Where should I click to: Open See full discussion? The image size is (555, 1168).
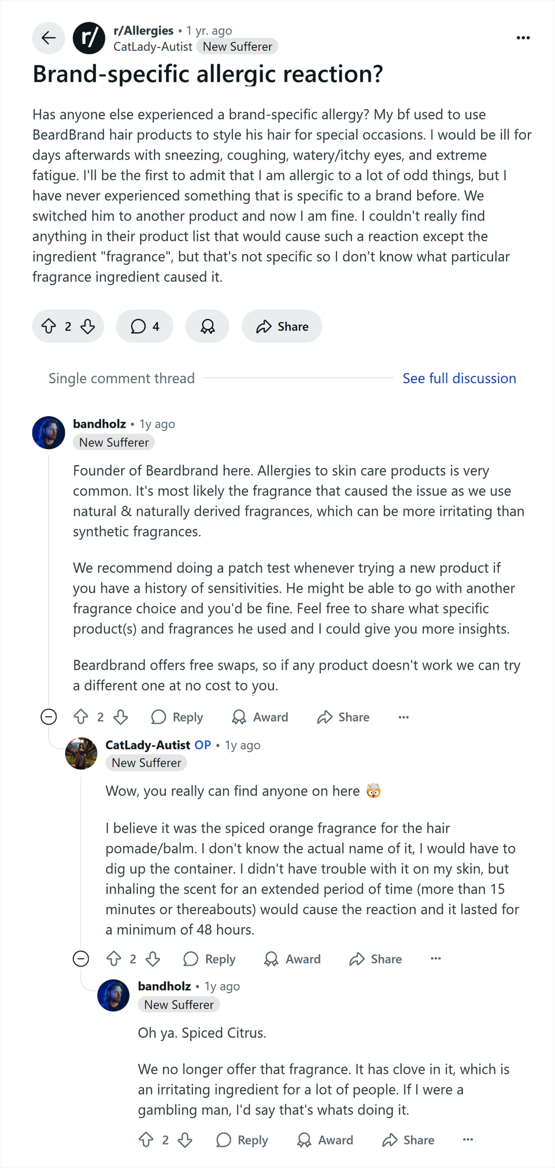click(x=459, y=378)
